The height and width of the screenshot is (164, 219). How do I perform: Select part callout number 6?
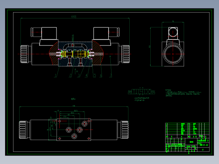pyautogui.click(x=101, y=76)
